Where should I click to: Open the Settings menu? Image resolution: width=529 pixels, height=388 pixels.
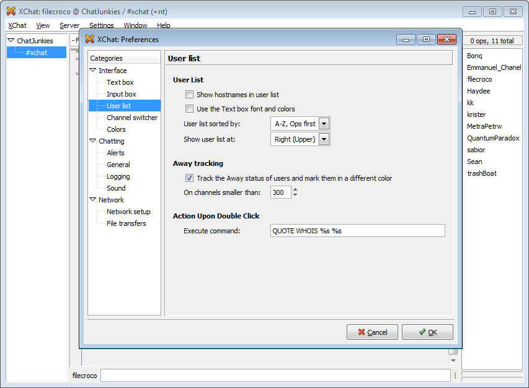[x=102, y=25]
